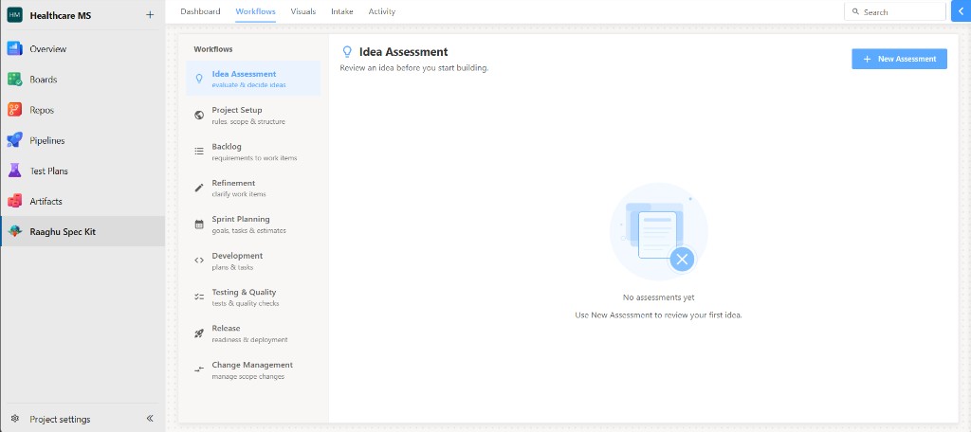Image resolution: width=971 pixels, height=432 pixels.
Task: Click the empty-state document illustration
Action: (x=659, y=232)
